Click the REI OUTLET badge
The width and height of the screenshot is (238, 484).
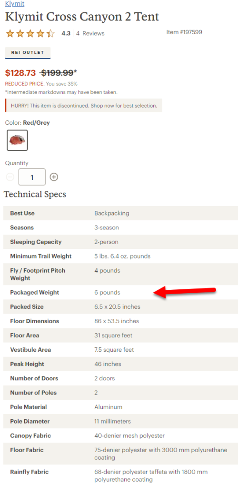click(28, 53)
